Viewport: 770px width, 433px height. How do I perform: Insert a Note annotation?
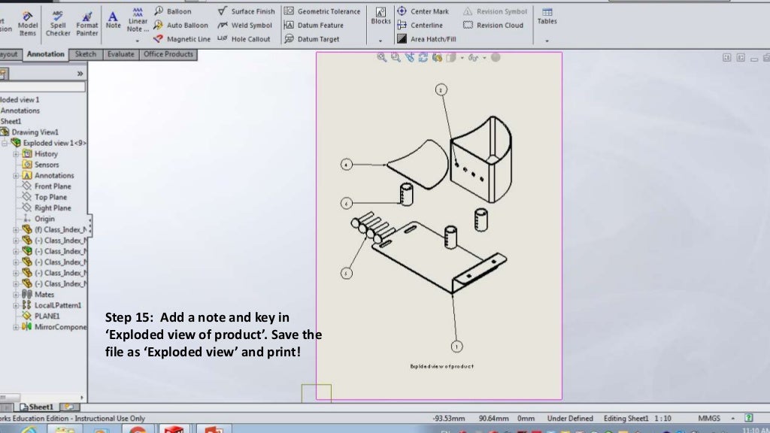coord(113,20)
